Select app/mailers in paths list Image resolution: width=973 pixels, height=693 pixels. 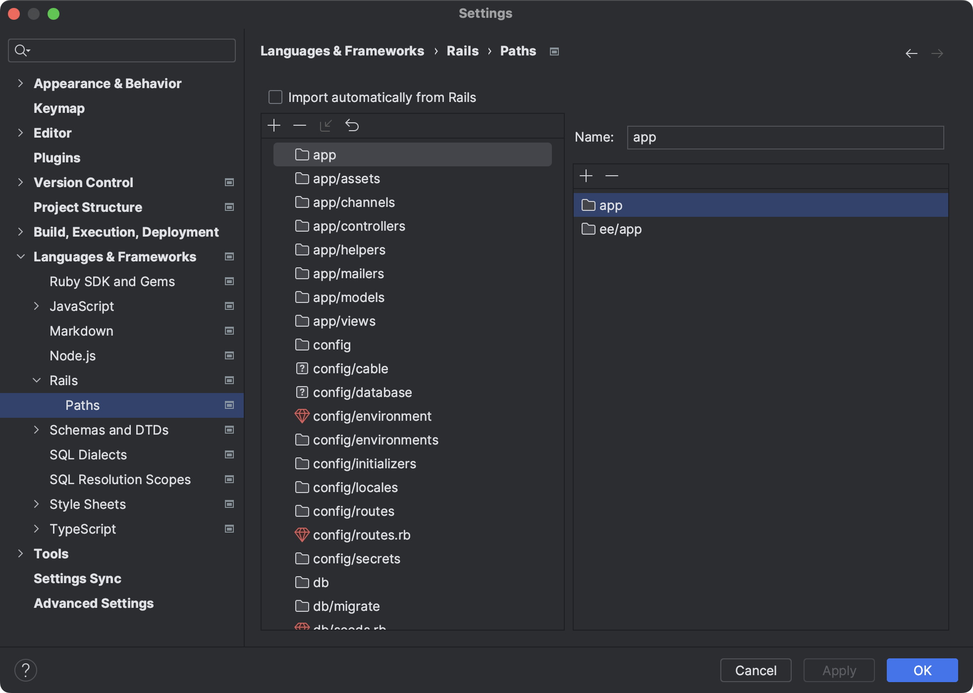coord(412,274)
